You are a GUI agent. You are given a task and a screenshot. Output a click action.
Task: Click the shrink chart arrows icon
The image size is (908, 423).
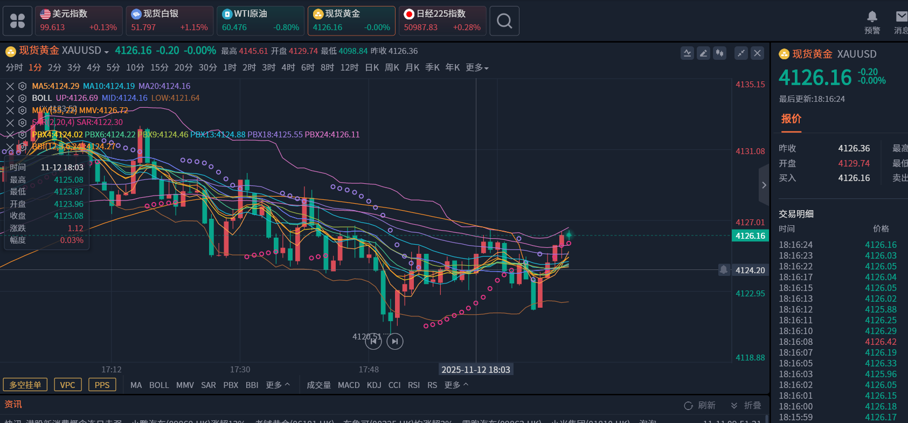(741, 53)
